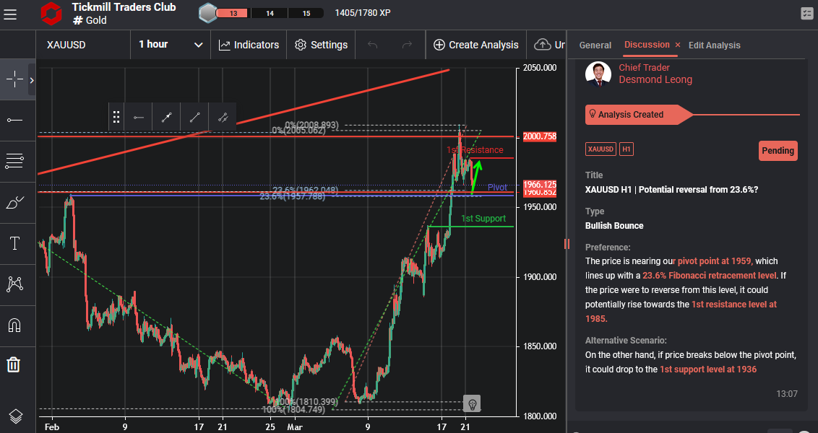Open the layers object tree

tap(16, 416)
